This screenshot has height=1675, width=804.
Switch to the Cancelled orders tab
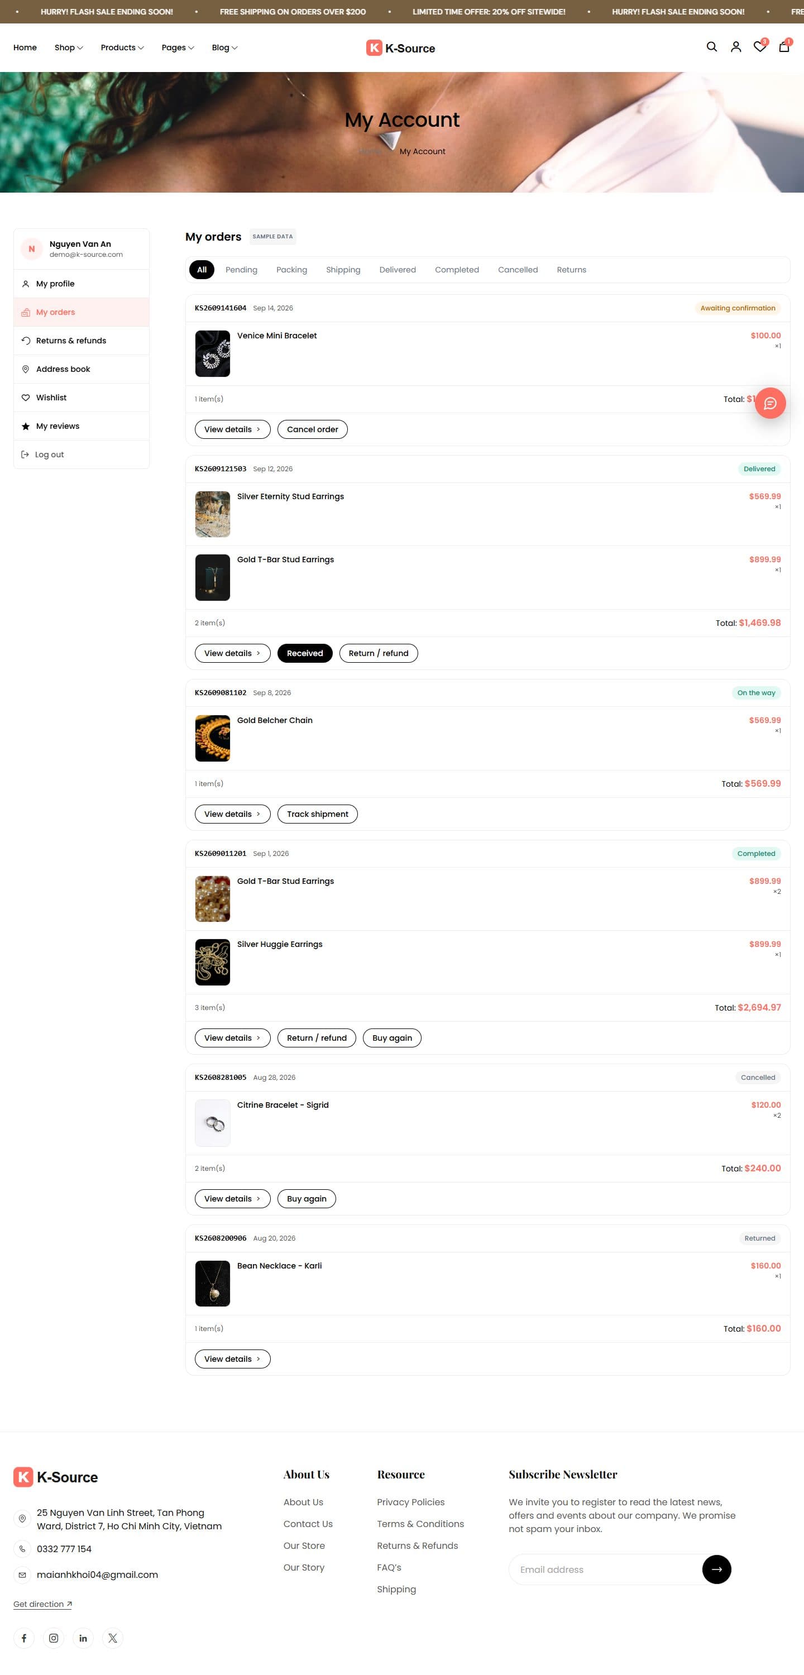pyautogui.click(x=518, y=270)
